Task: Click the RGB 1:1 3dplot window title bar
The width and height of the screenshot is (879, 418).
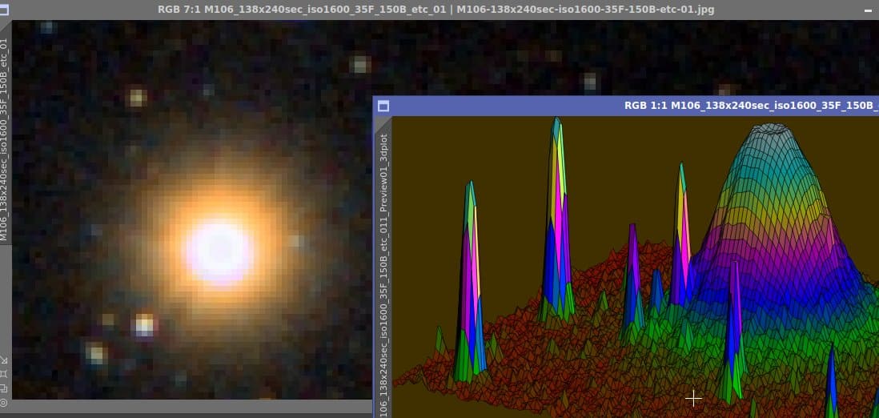Action: (x=625, y=106)
